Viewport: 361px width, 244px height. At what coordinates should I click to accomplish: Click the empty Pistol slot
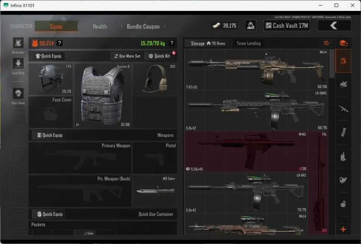coord(155,158)
